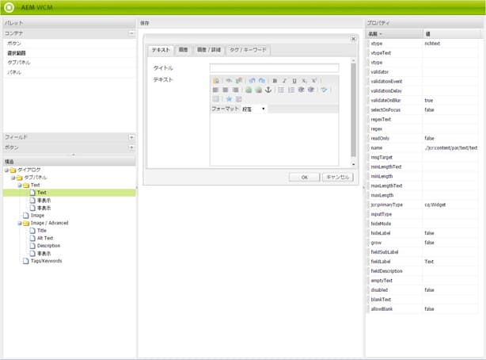Screen dimensions: 486x360
Task: Click the name property value ./jcr:content/par/text/text
Action: point(451,147)
